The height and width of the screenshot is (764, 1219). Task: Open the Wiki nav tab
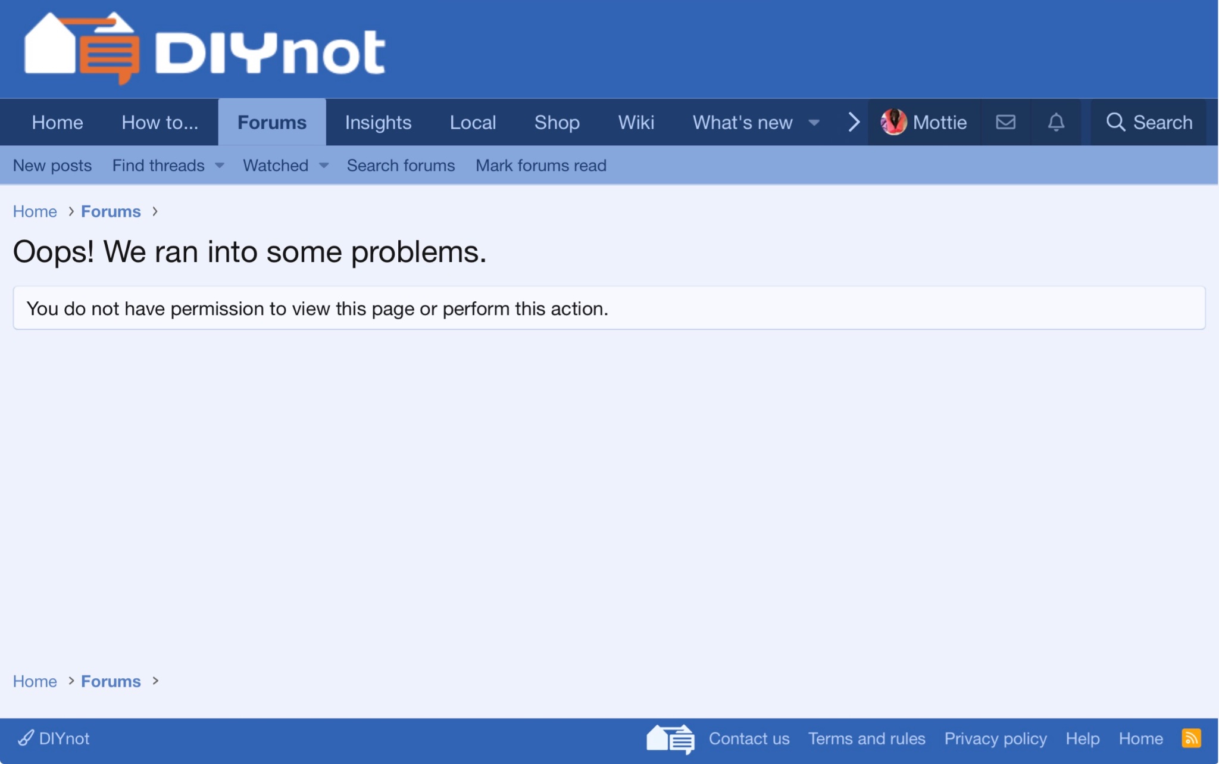[x=636, y=122]
